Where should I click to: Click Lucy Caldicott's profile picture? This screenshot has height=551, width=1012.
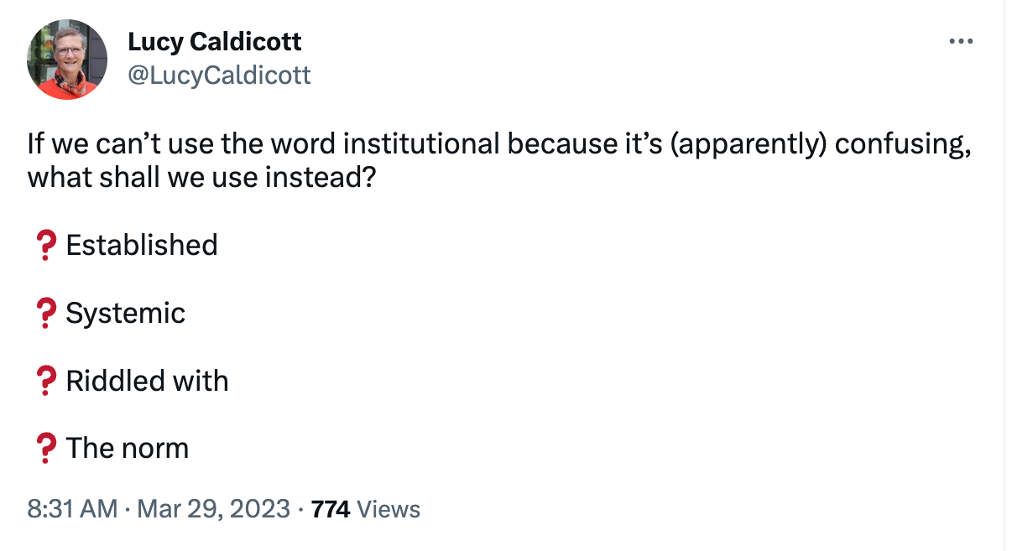pos(67,59)
